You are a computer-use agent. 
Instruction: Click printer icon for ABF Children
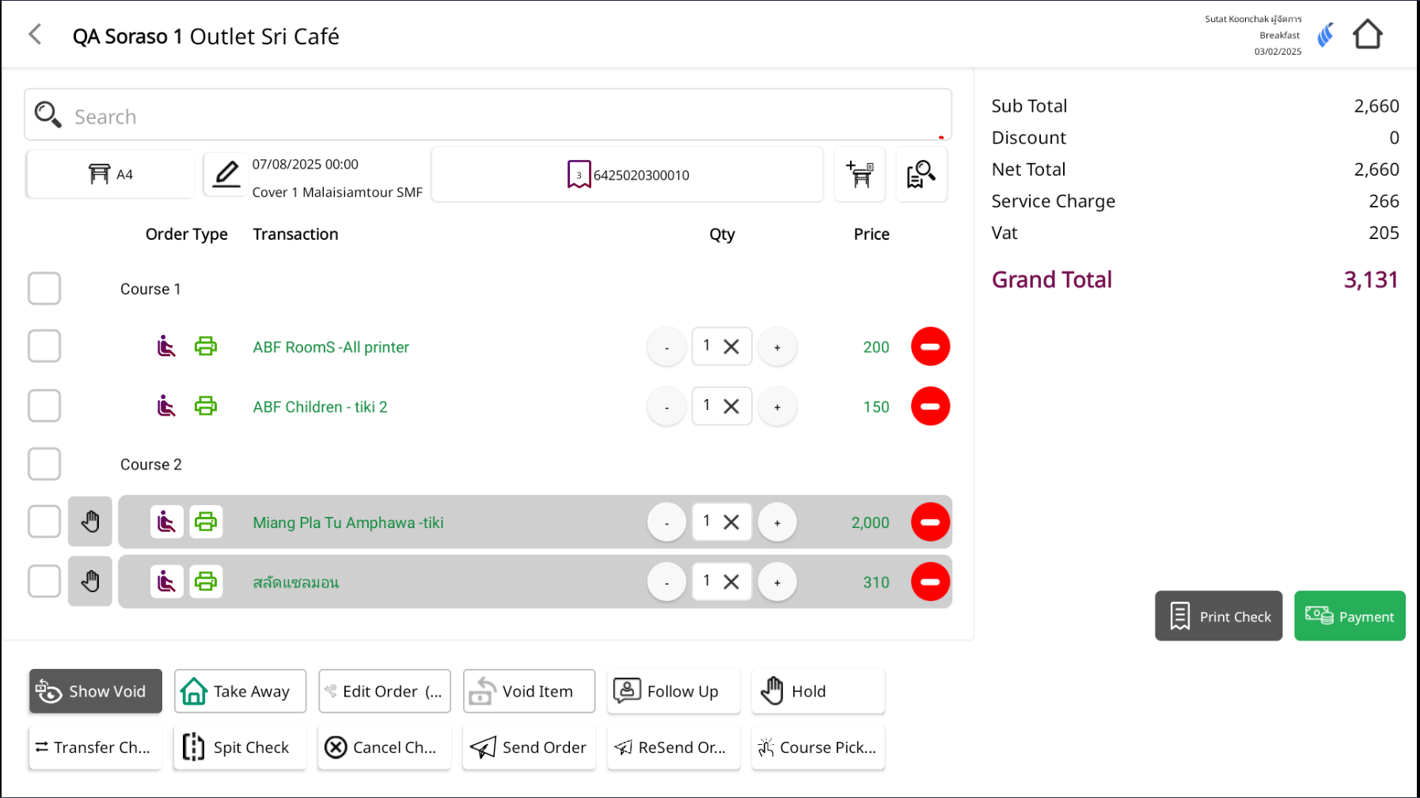[206, 407]
